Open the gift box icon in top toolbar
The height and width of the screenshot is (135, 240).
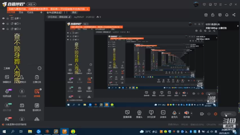[206, 15]
